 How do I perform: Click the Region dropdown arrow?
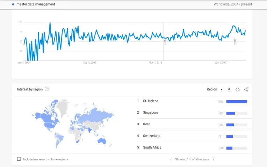[222, 89]
